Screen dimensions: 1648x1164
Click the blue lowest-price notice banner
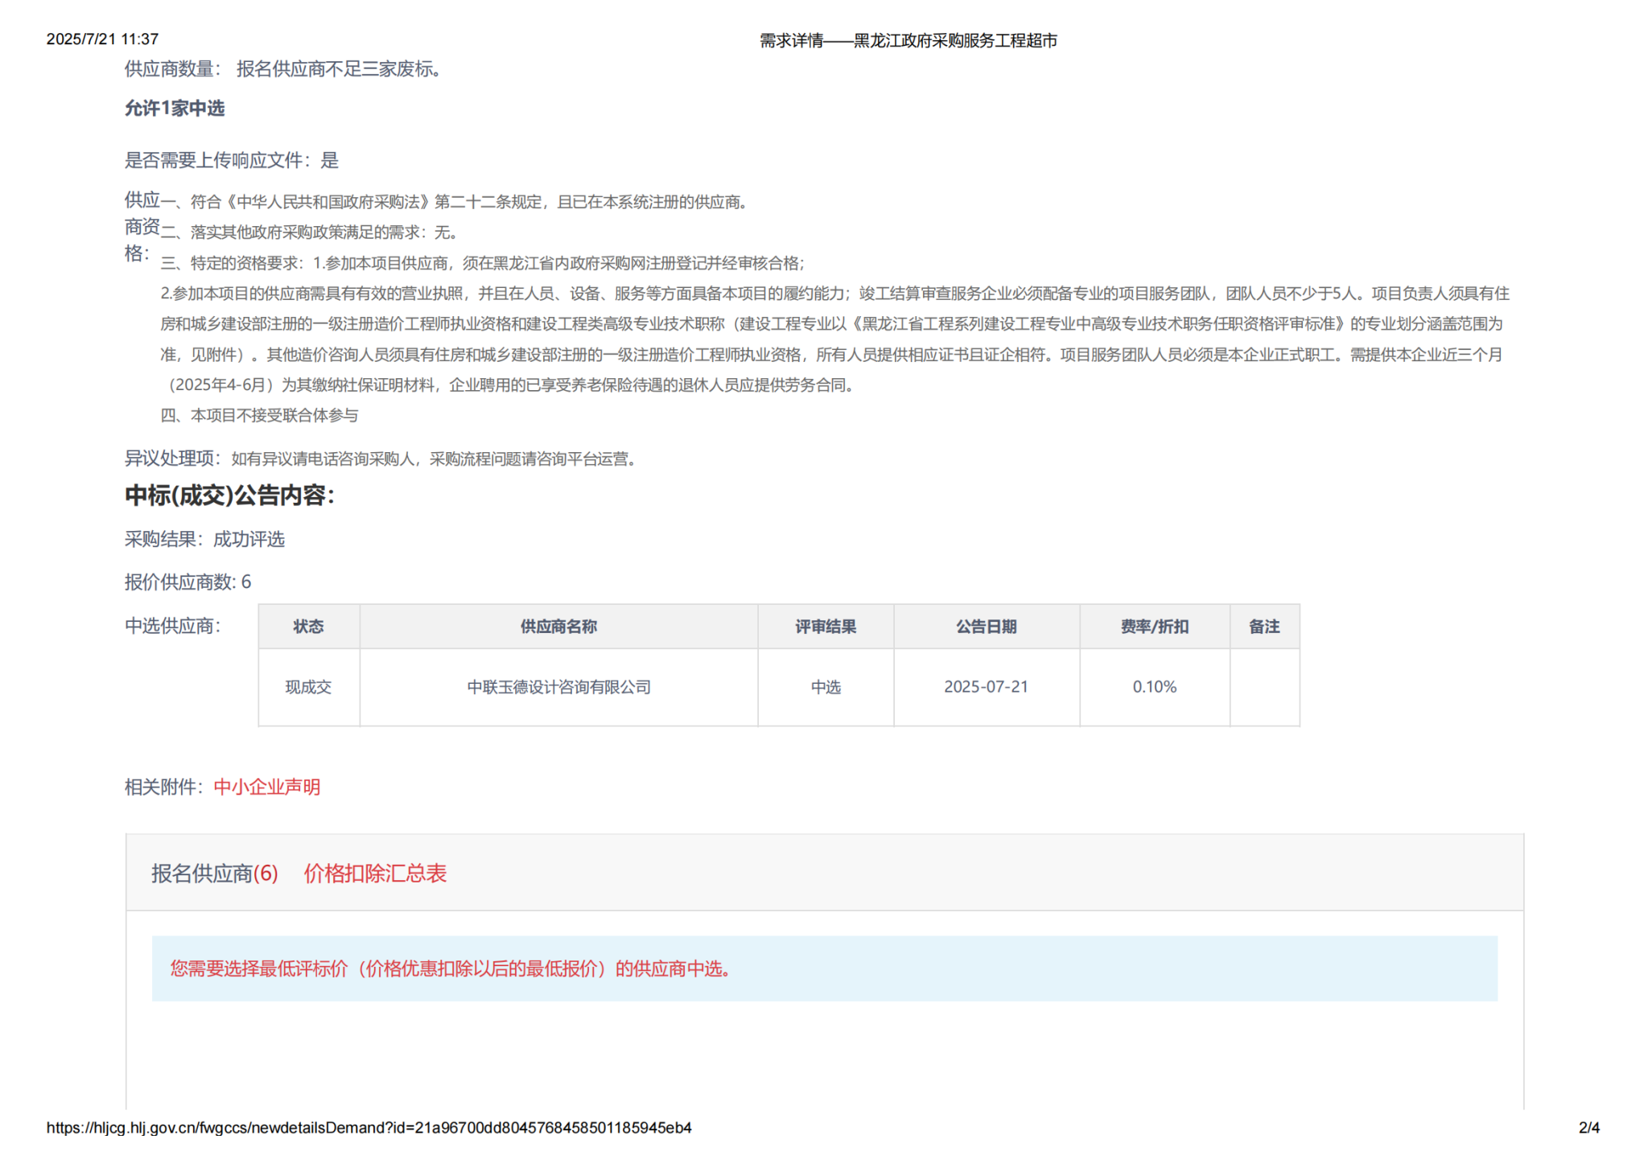(824, 968)
